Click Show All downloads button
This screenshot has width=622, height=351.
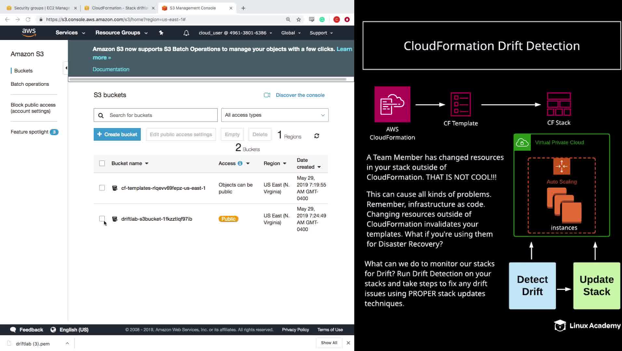[329, 343]
